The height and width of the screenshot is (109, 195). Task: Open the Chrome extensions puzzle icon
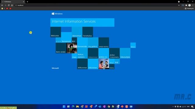pyautogui.click(x=186, y=5)
